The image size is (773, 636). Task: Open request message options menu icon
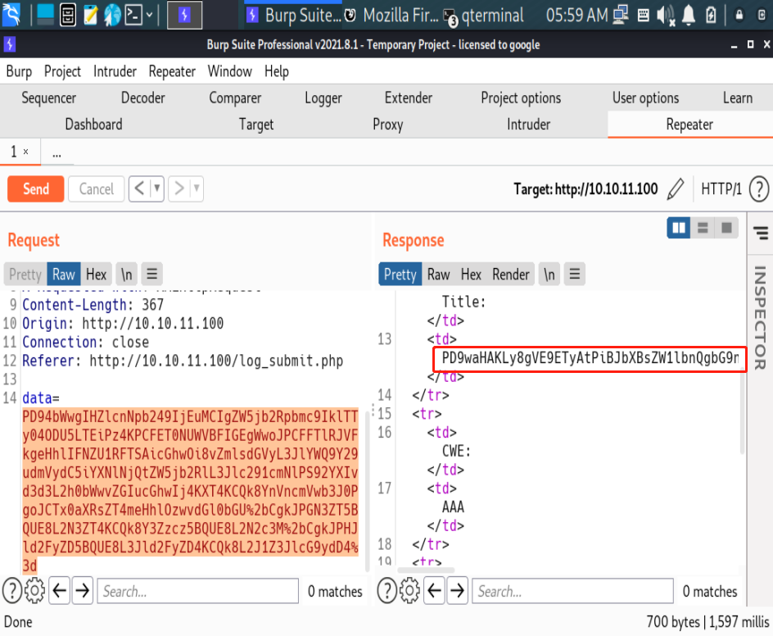(151, 275)
